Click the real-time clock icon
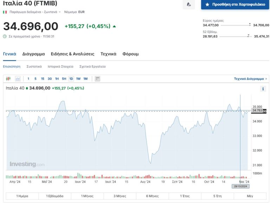Viewport: 270px width, 203px height. (5, 36)
